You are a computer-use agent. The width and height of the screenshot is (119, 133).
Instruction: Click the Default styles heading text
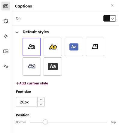pos(36,32)
